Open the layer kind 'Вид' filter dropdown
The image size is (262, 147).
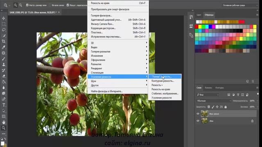click(208, 95)
